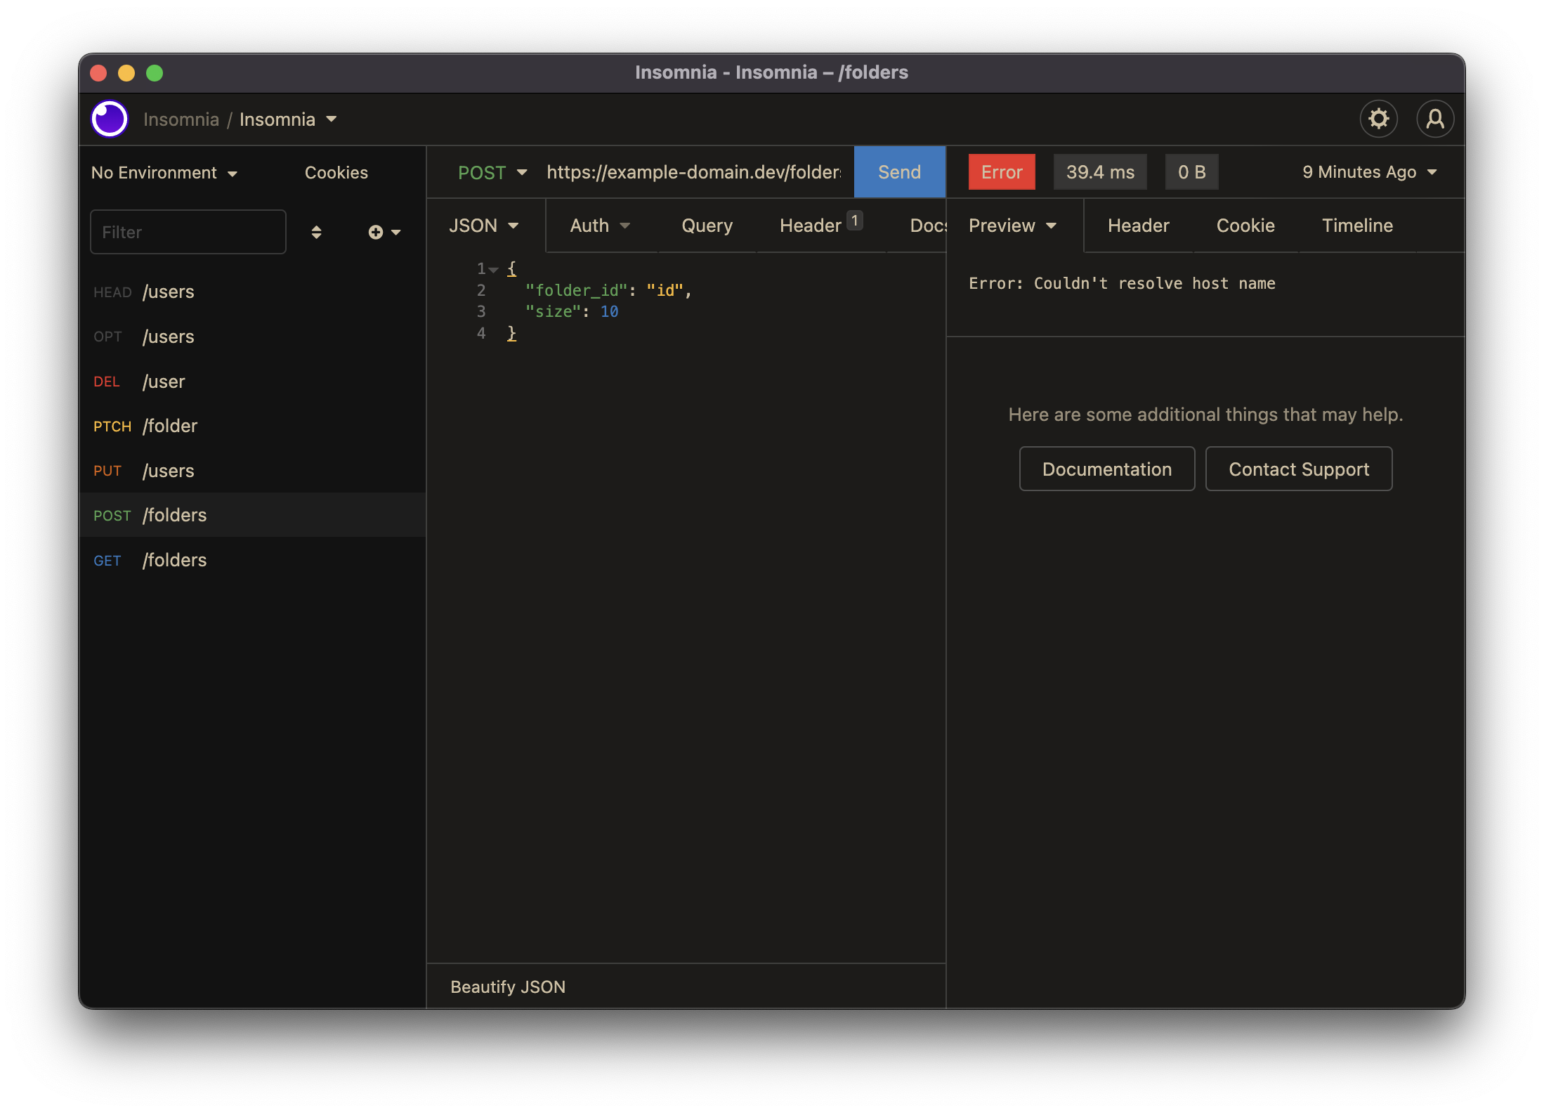The image size is (1544, 1113).
Task: Open the 9 Minutes Ago history dropdown
Action: tap(1368, 172)
